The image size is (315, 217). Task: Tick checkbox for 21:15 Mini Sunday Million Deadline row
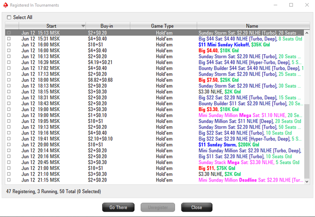(x=9, y=180)
